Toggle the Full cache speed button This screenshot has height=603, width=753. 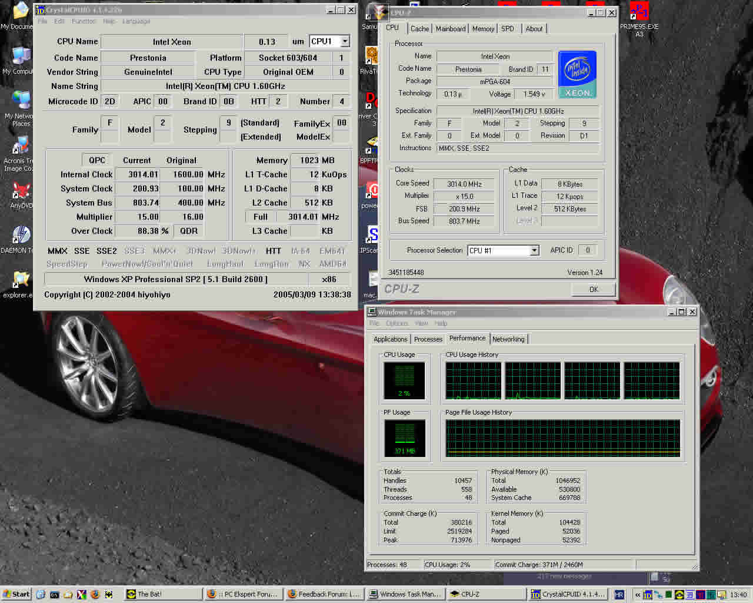[x=260, y=217]
